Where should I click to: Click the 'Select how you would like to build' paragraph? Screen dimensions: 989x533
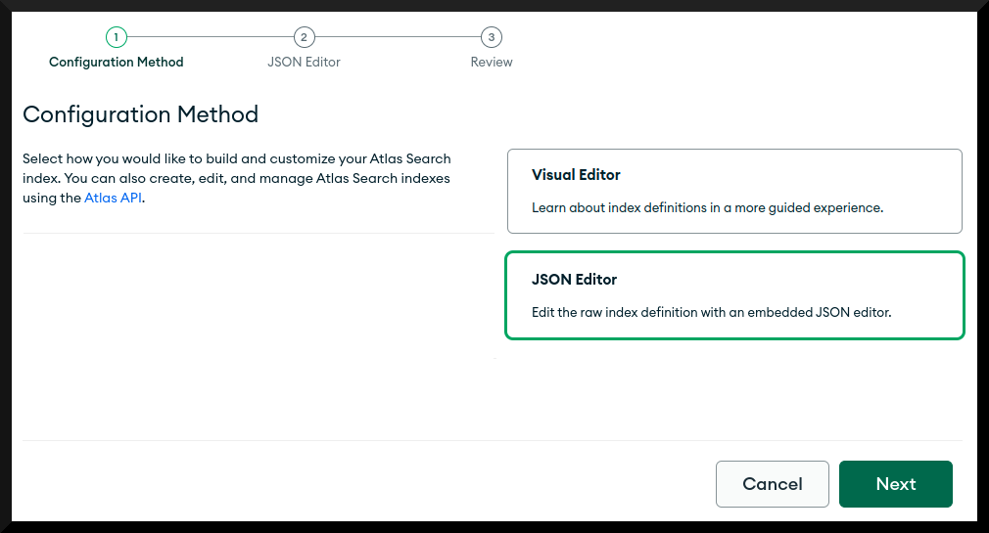[x=237, y=178]
